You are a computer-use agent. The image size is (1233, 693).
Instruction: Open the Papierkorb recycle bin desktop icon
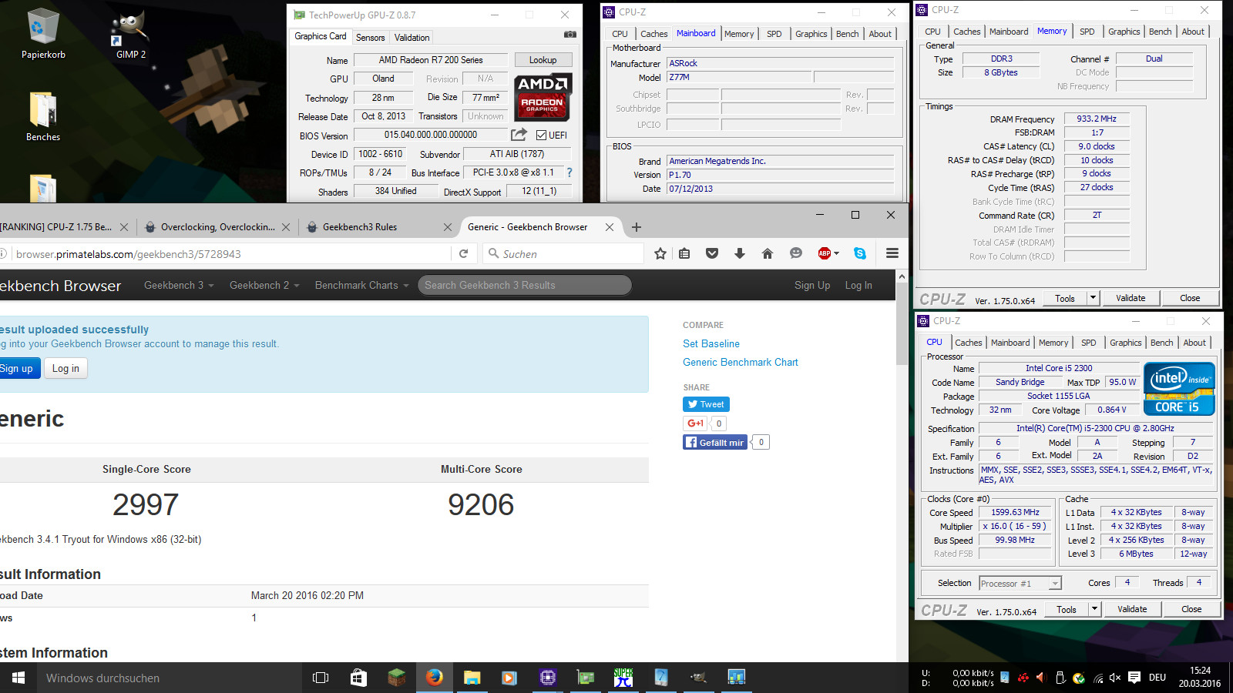click(x=43, y=34)
